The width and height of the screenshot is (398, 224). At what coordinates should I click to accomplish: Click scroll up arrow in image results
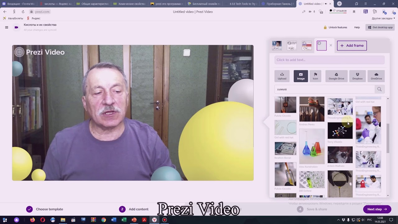pyautogui.click(x=388, y=99)
